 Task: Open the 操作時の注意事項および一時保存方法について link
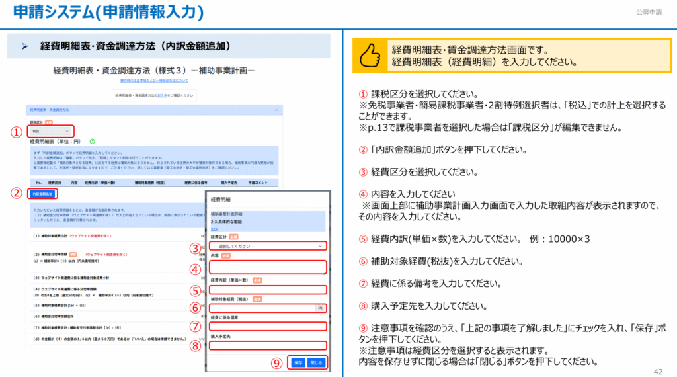(x=153, y=81)
